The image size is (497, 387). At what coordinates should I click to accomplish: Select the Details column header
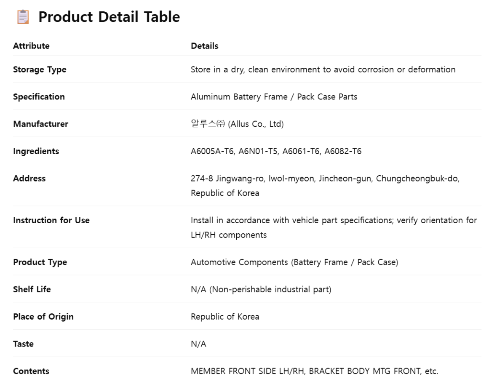pos(204,46)
